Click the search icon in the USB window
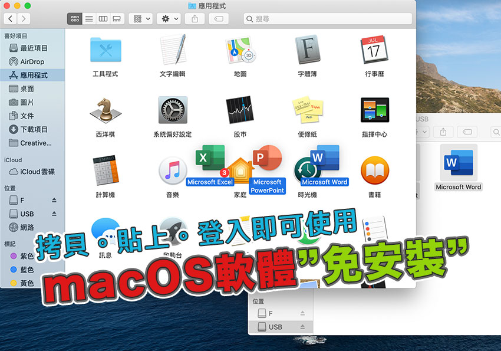The image size is (501, 351). 496,132
